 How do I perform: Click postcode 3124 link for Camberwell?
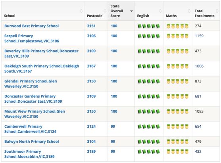tap(91, 127)
